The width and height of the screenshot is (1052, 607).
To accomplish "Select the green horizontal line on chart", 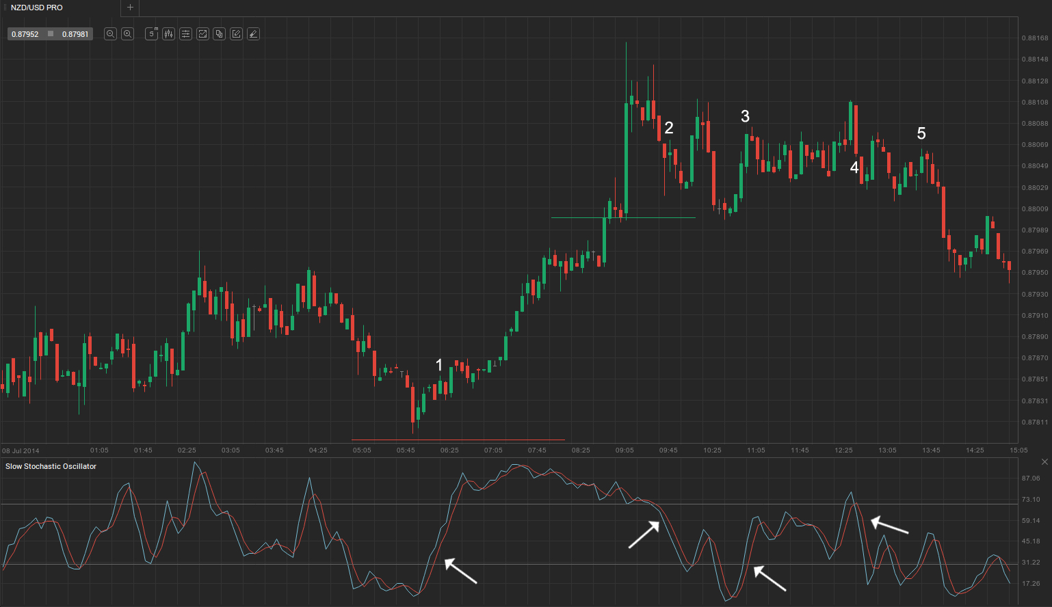I will tap(622, 217).
